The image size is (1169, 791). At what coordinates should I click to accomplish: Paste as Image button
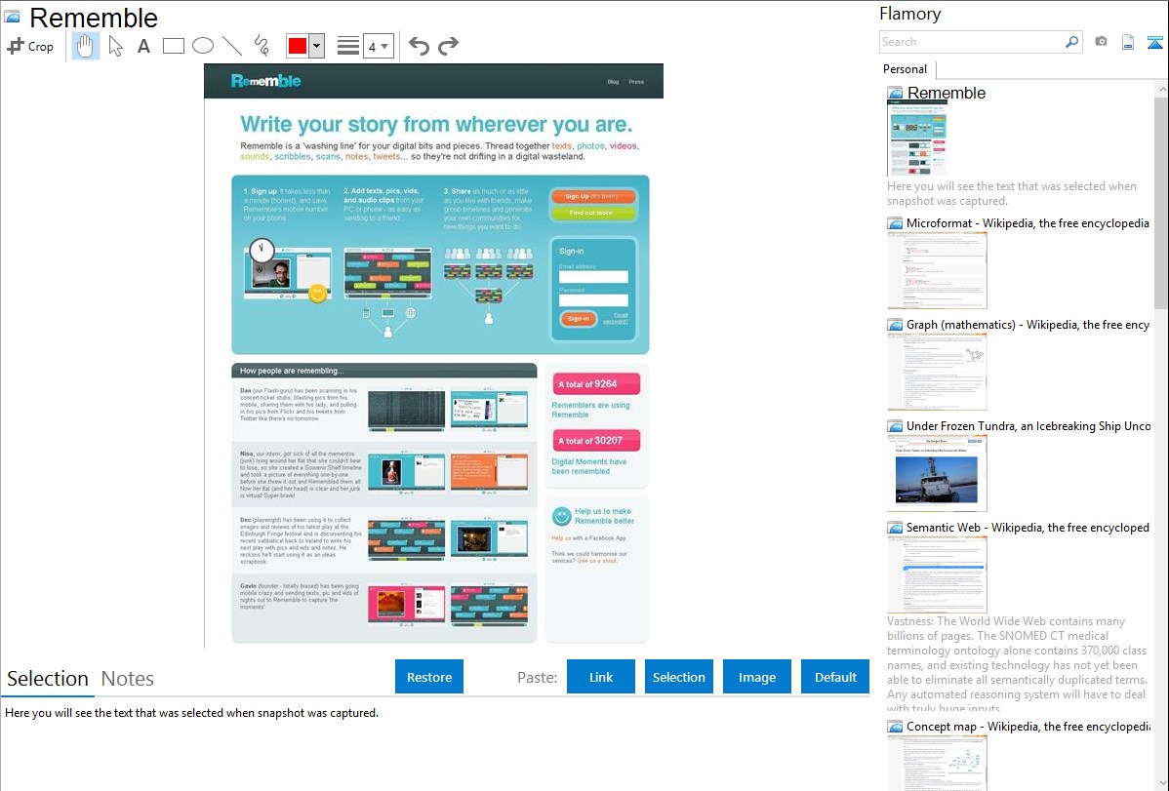[756, 677]
